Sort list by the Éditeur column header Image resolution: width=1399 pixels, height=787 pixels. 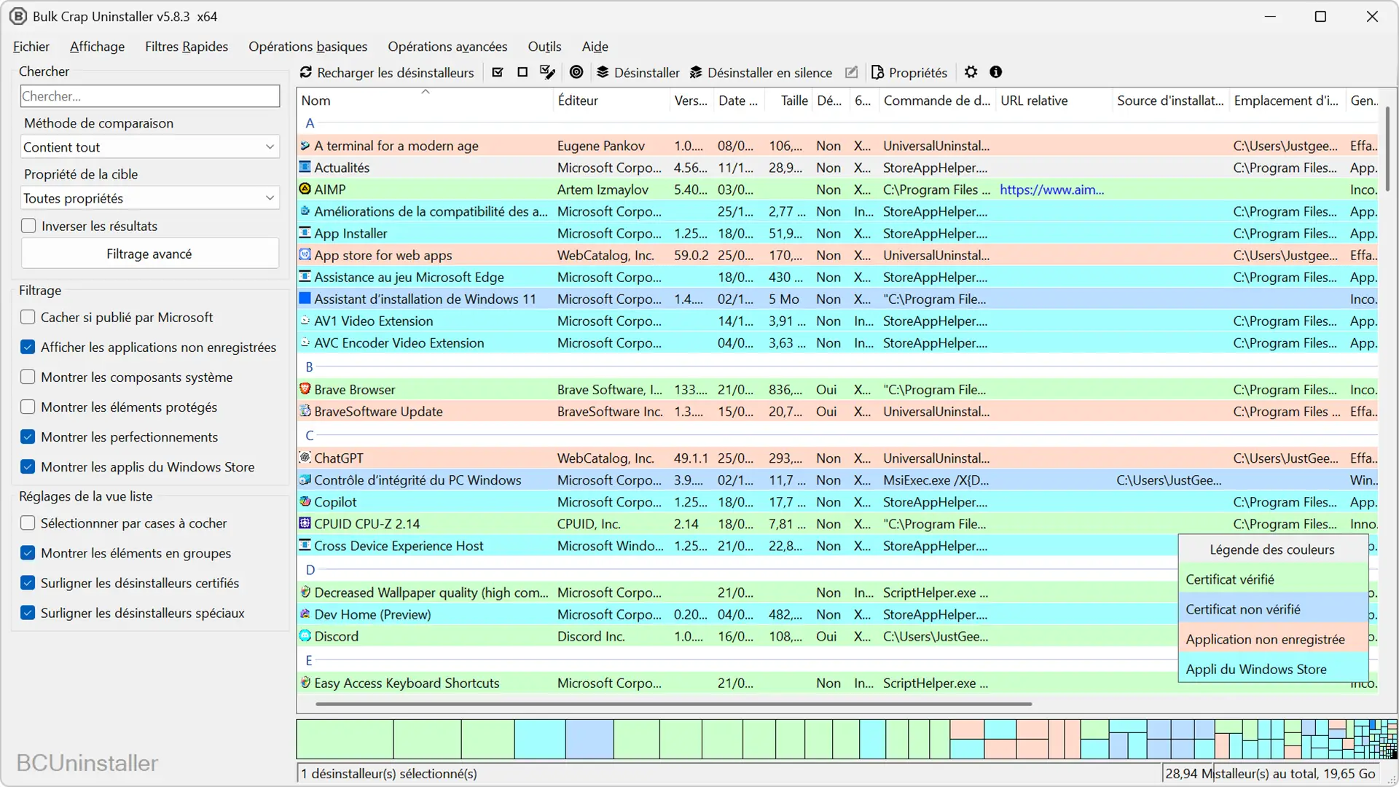pos(611,101)
